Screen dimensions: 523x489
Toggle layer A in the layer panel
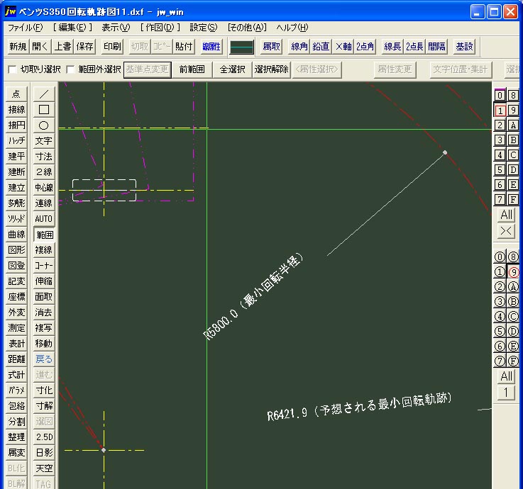513,125
